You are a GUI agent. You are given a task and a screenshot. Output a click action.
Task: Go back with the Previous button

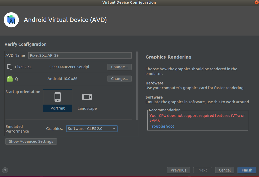pyautogui.click(x=179, y=170)
